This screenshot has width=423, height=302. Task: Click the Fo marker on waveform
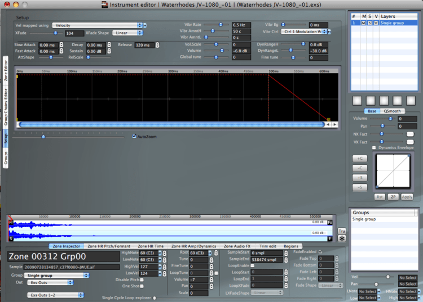tap(330, 222)
